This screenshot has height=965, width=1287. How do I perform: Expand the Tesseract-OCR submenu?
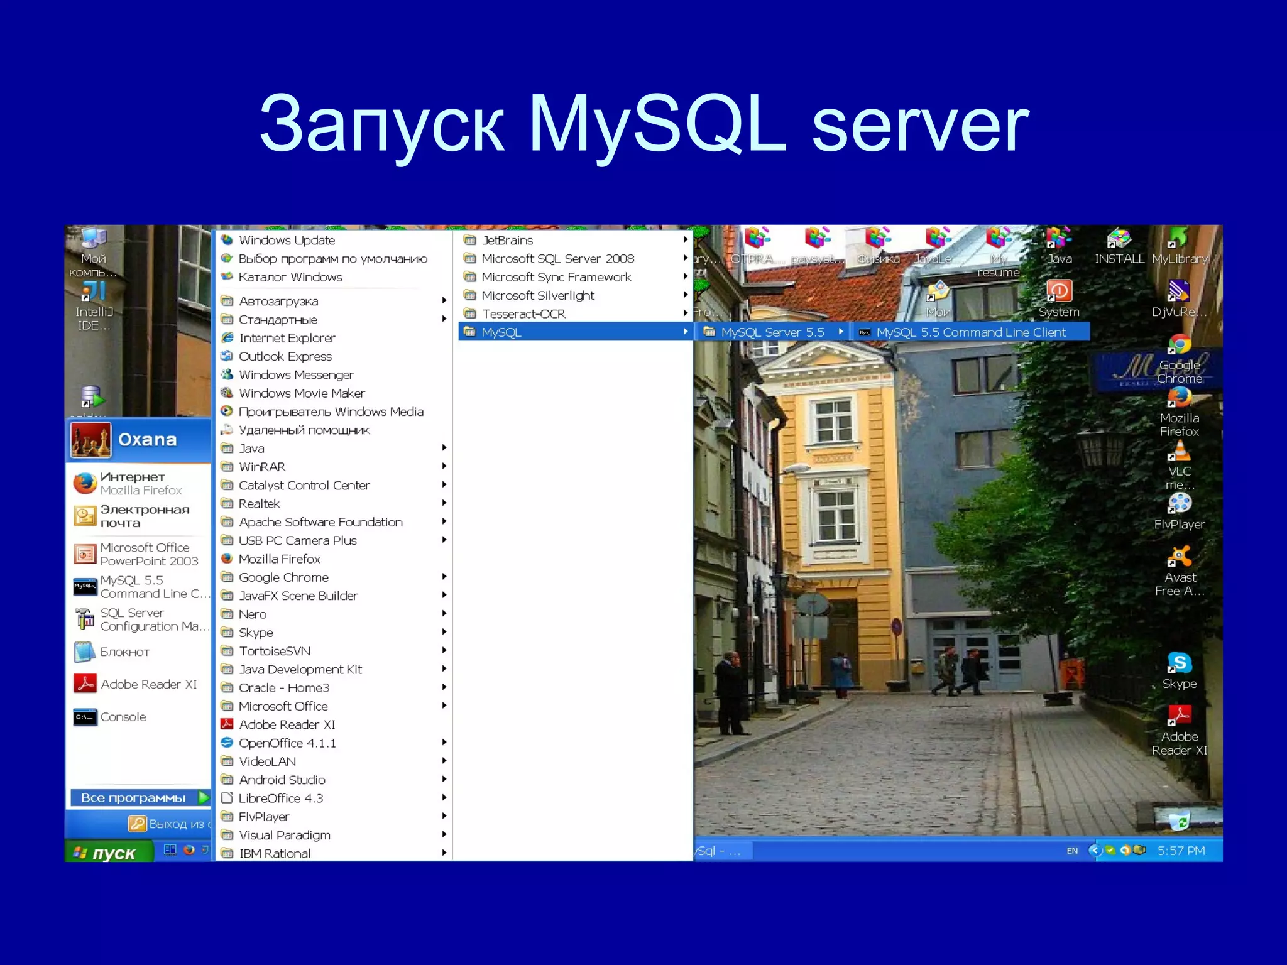575,313
